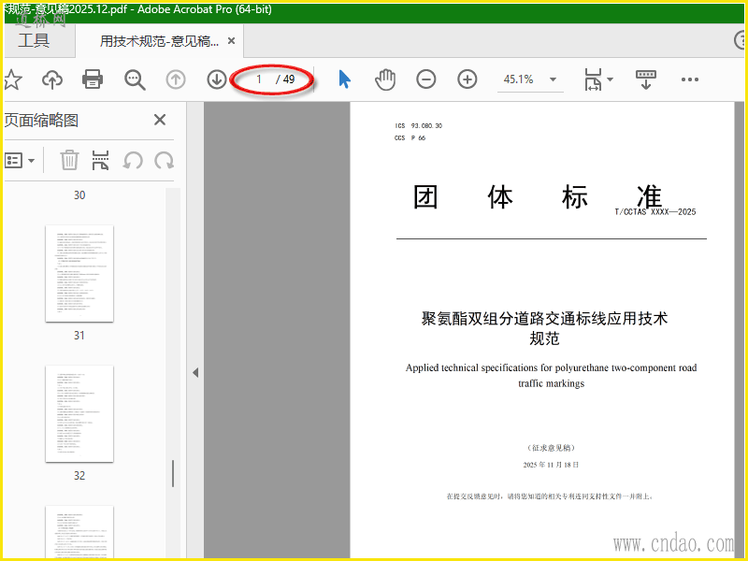This screenshot has height=561, width=748.
Task: Click the ICS 93.080.30 text
Action: [x=418, y=126]
